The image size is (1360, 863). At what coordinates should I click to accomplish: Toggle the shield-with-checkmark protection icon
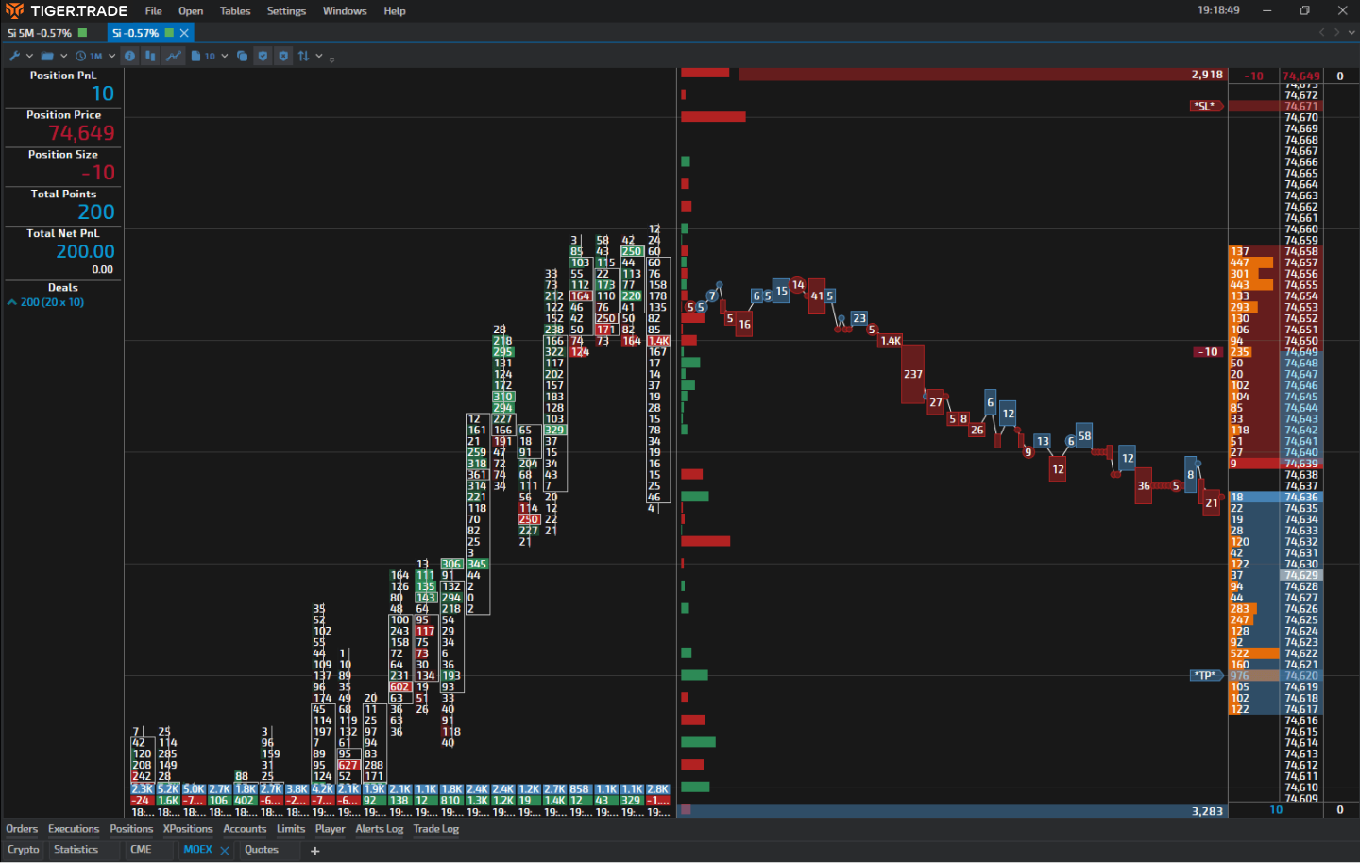[263, 56]
